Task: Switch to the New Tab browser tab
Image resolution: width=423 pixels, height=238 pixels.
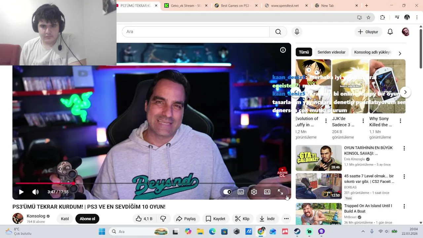Action: point(336,6)
